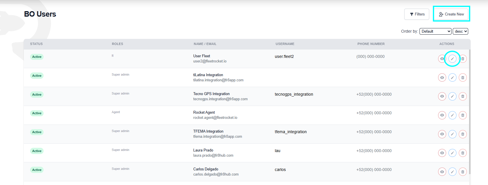Select the name Rocket Agent

tap(204, 112)
